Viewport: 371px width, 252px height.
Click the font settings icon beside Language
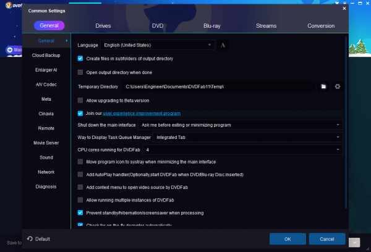coord(223,45)
